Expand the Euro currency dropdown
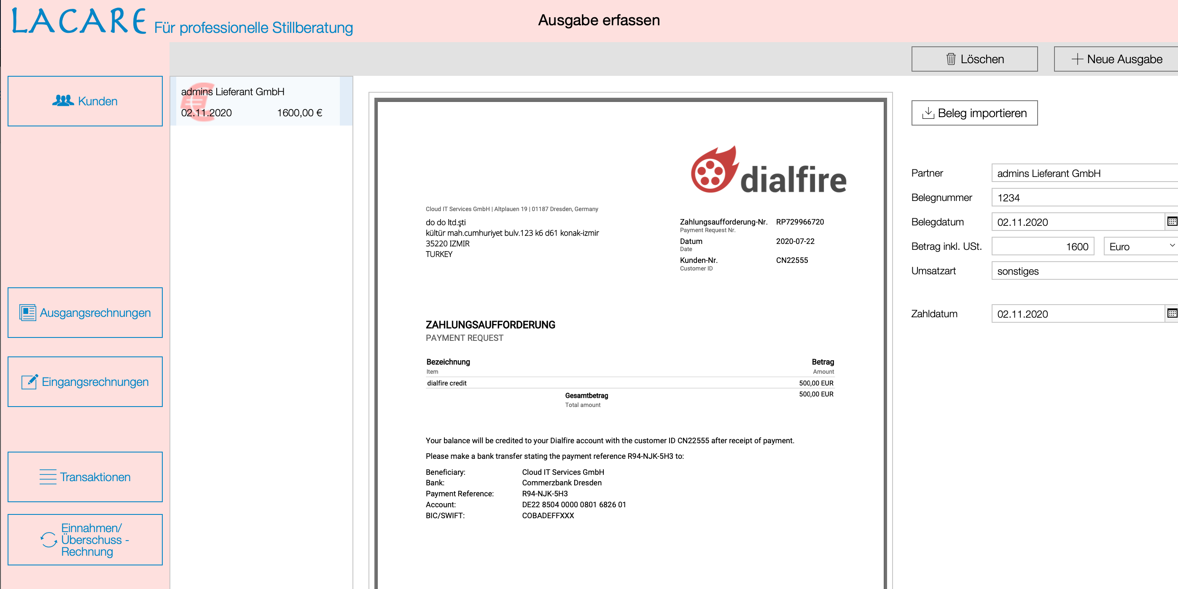The width and height of the screenshot is (1178, 589). tap(1172, 246)
